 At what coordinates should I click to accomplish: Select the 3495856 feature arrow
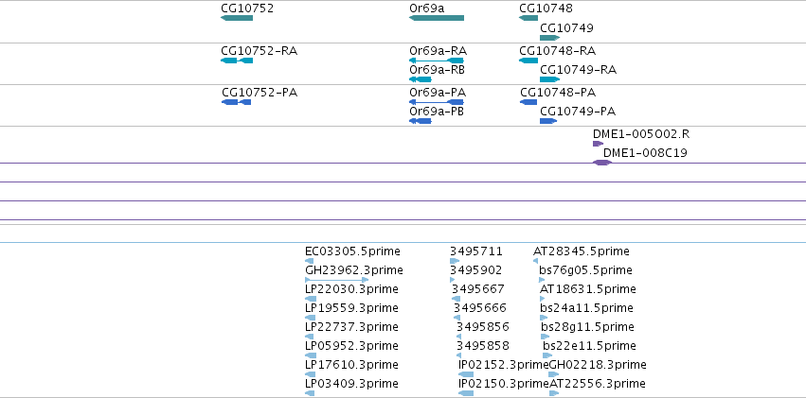click(459, 337)
